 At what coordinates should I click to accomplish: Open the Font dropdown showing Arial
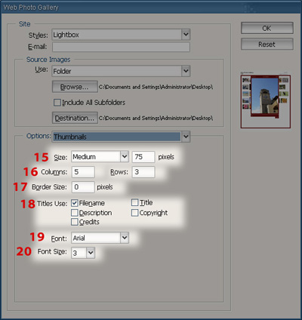[x=100, y=238]
